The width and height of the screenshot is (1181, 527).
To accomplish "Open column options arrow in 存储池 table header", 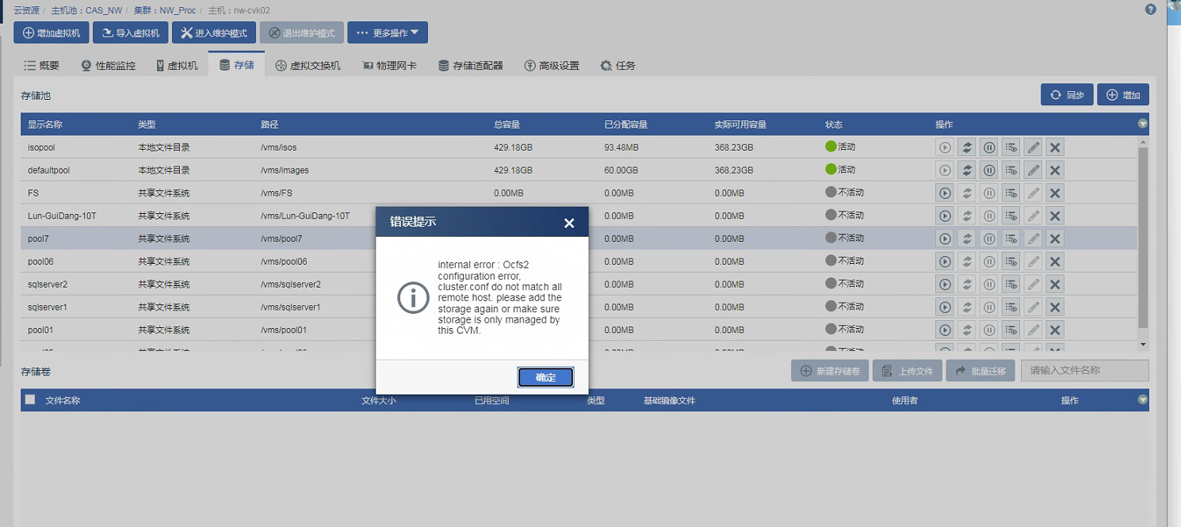I will [1142, 124].
